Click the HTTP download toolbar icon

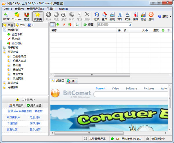6,16
